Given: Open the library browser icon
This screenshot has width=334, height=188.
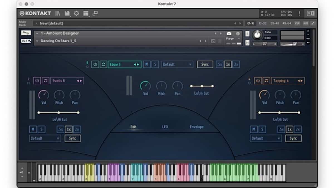Looking at the screenshot, I should (58, 13).
